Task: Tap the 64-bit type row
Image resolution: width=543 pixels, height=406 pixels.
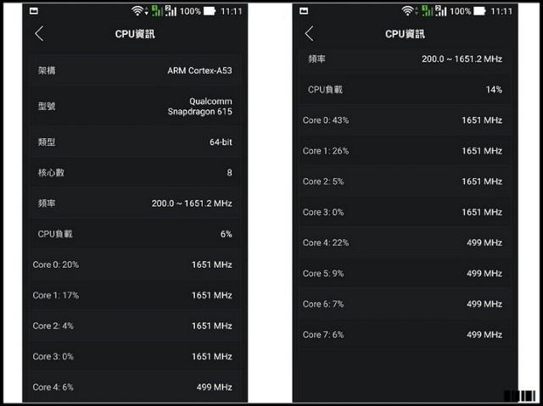Action: pyautogui.click(x=134, y=142)
